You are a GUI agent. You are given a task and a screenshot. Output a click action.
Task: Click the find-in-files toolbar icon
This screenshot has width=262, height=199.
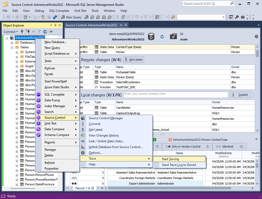pos(173,17)
